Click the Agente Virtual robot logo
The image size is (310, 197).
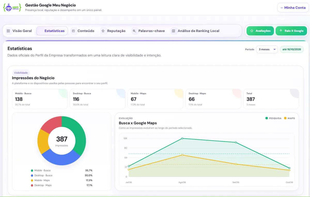[x=12, y=7]
